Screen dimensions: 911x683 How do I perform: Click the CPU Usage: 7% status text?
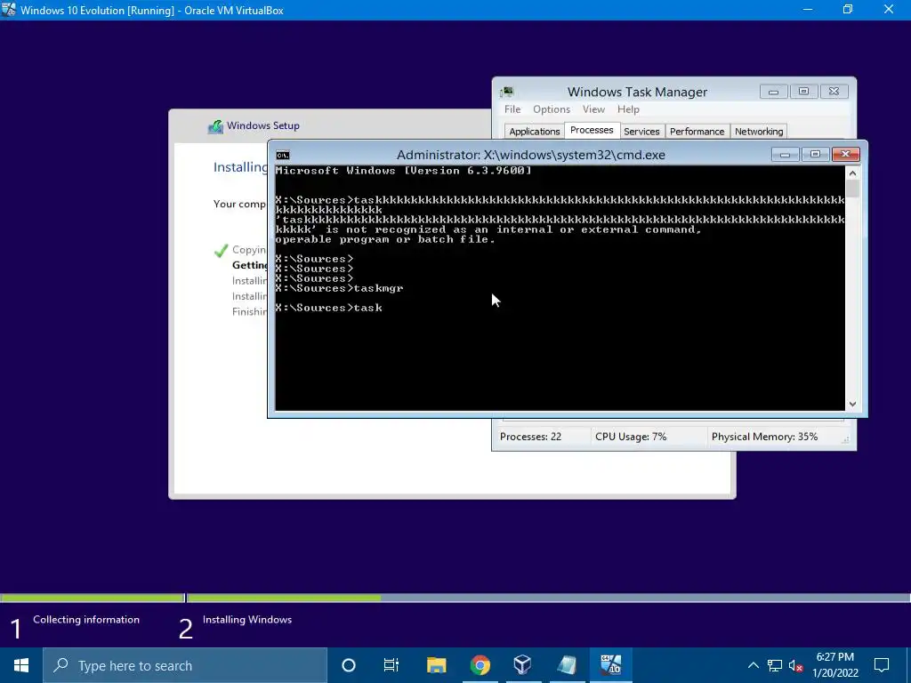coord(631,437)
